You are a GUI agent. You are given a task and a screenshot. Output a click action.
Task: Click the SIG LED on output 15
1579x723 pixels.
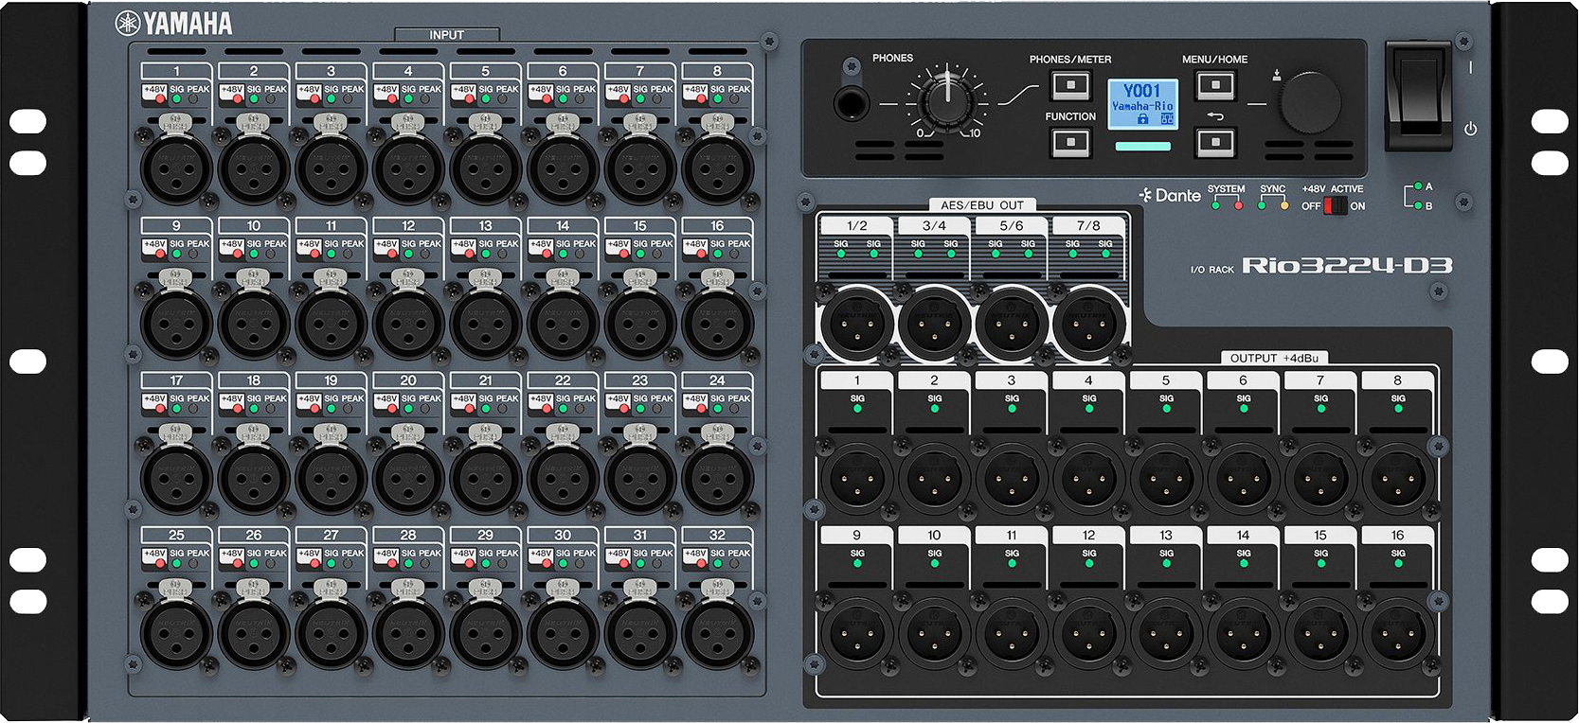click(1320, 563)
